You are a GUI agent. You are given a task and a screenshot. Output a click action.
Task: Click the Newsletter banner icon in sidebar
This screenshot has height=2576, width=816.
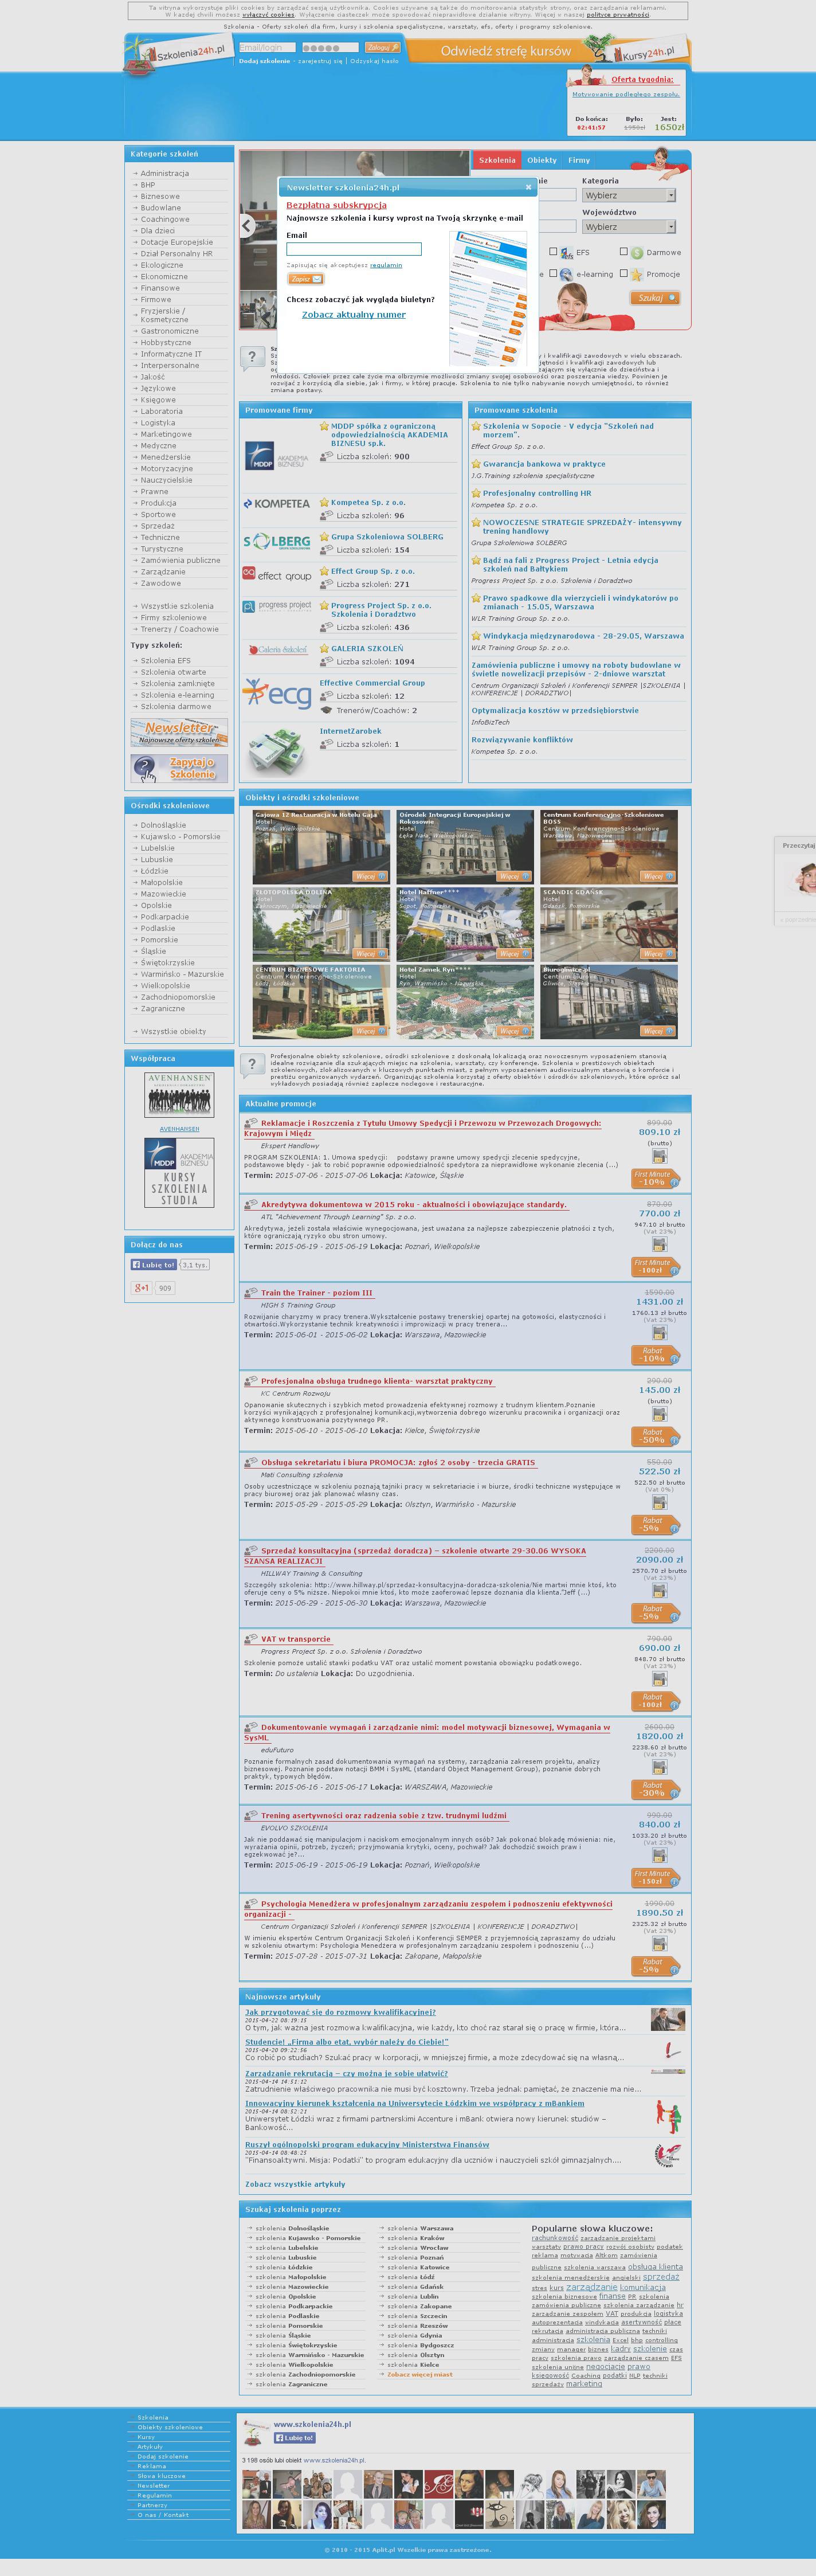coord(179,732)
